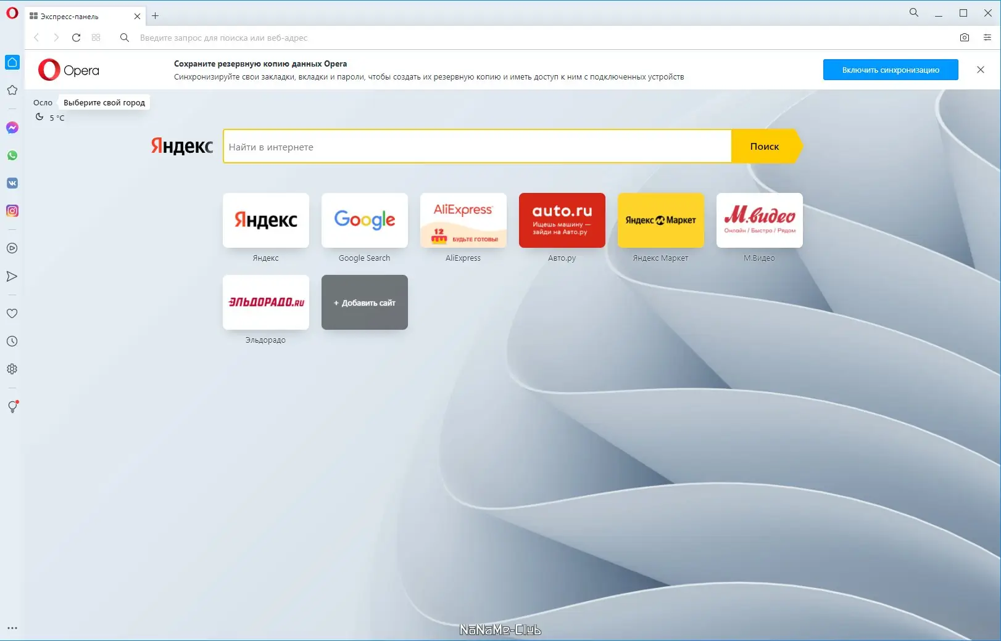Click the Осло city label

pyautogui.click(x=43, y=103)
